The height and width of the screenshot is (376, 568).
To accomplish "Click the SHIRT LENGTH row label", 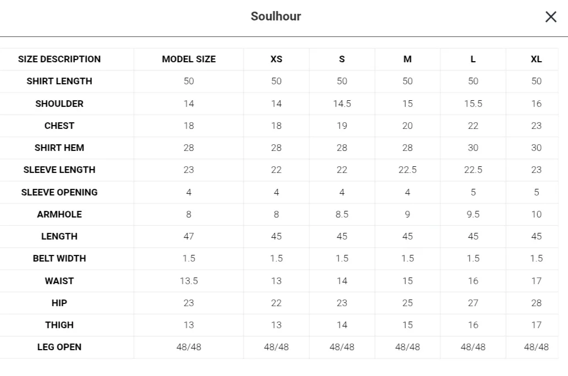I will click(59, 81).
